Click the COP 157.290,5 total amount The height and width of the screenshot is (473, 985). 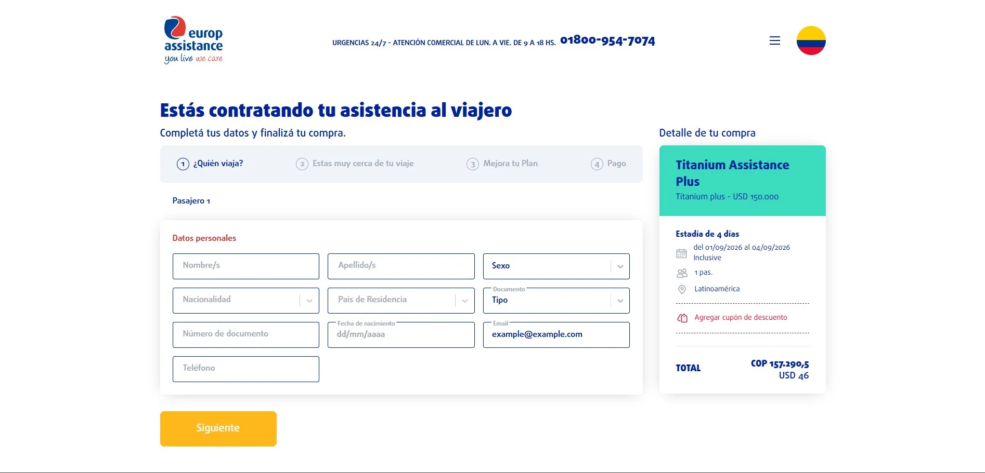(780, 364)
